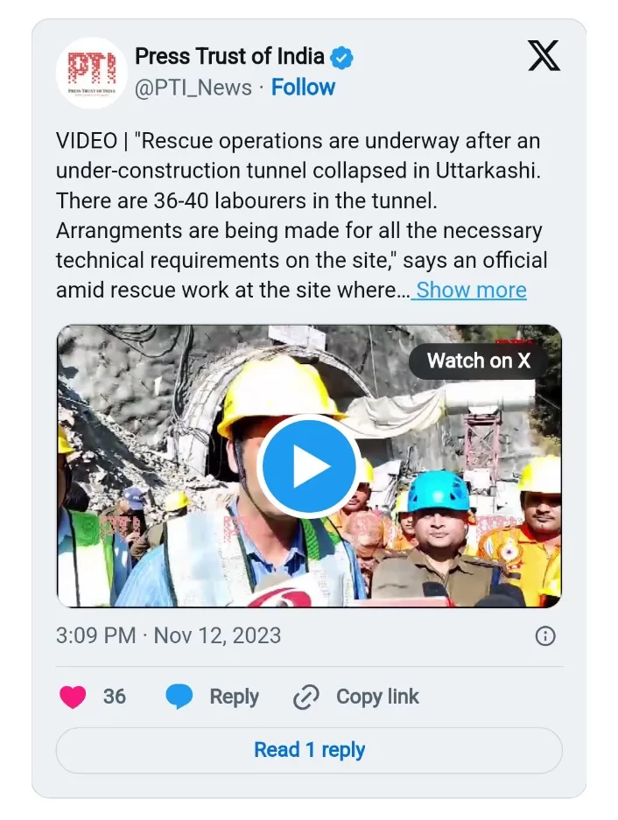Click the tweet body text

click(301, 215)
